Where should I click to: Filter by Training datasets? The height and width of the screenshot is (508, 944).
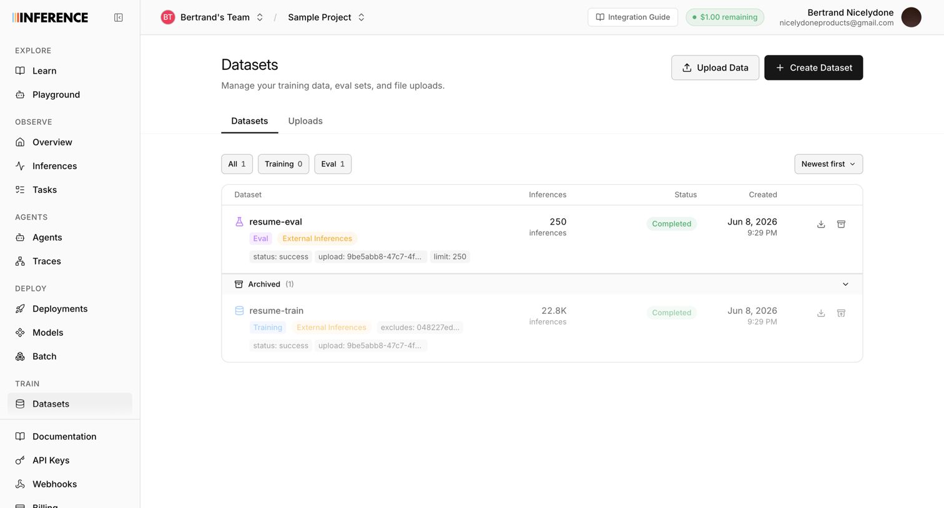click(283, 164)
